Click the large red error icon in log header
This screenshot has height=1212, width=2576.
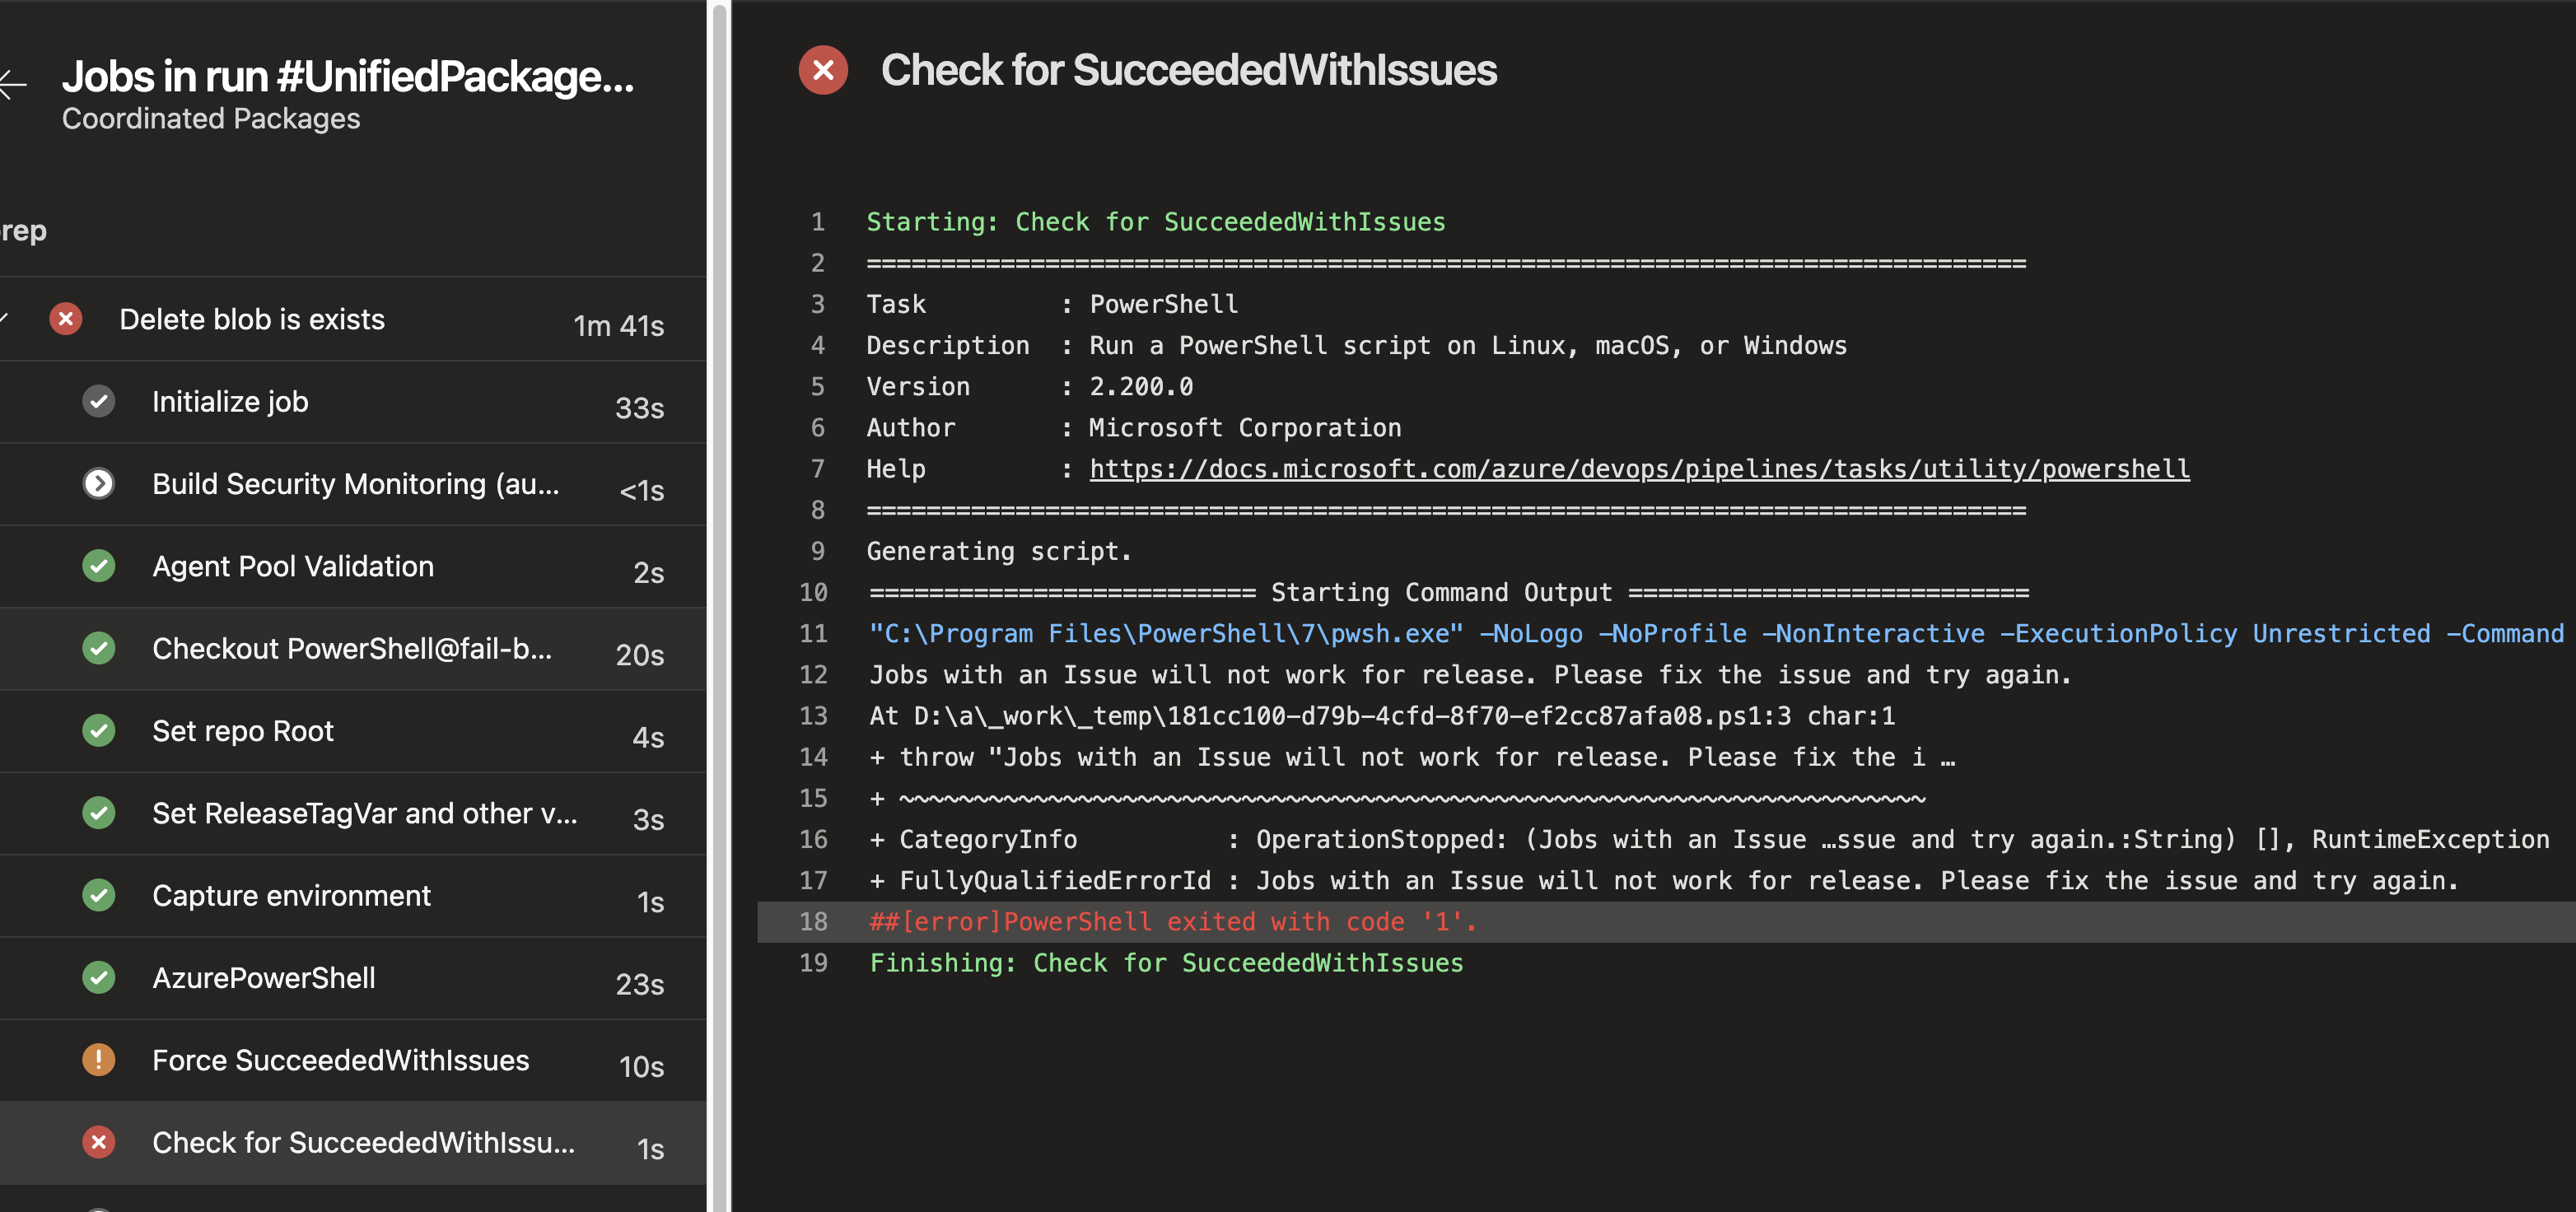pyautogui.click(x=823, y=70)
